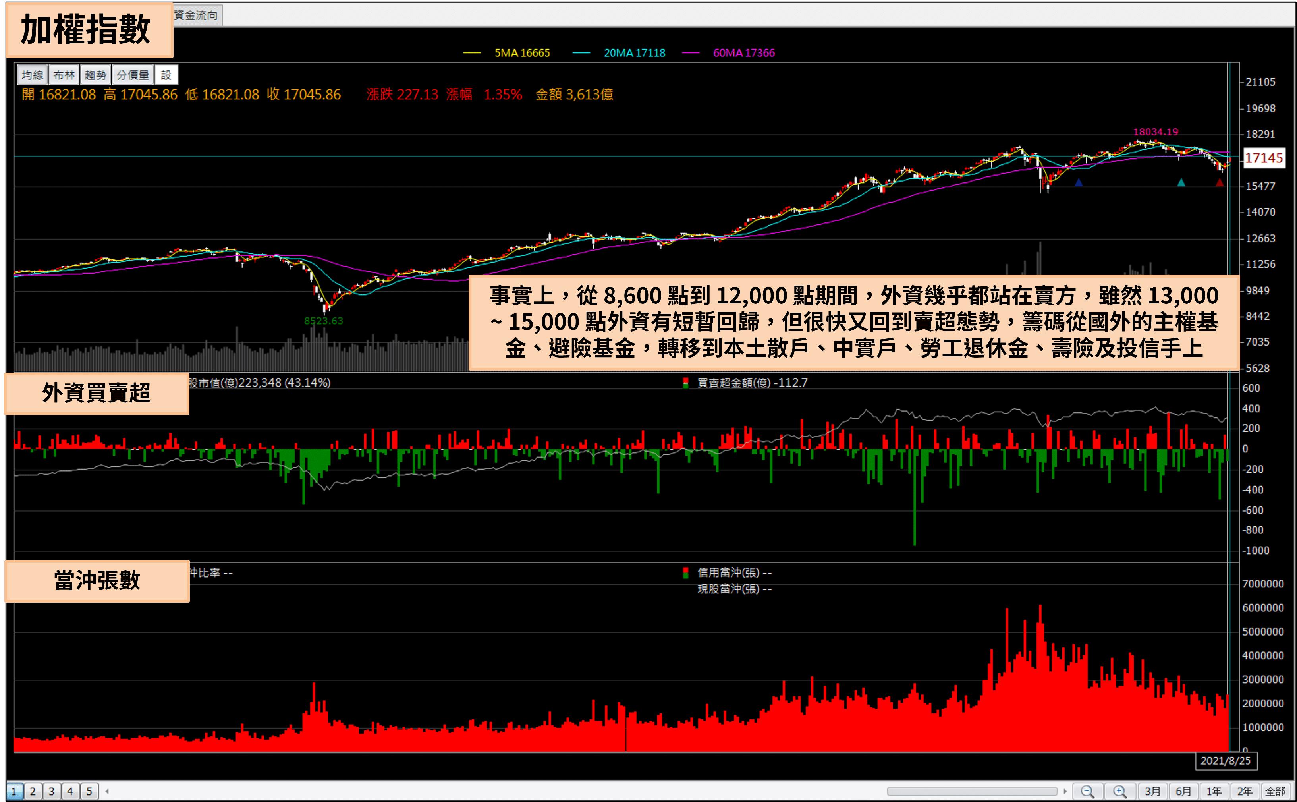The width and height of the screenshot is (1297, 802).
Task: Click the scroll left arrow after page 5
Action: (x=107, y=791)
